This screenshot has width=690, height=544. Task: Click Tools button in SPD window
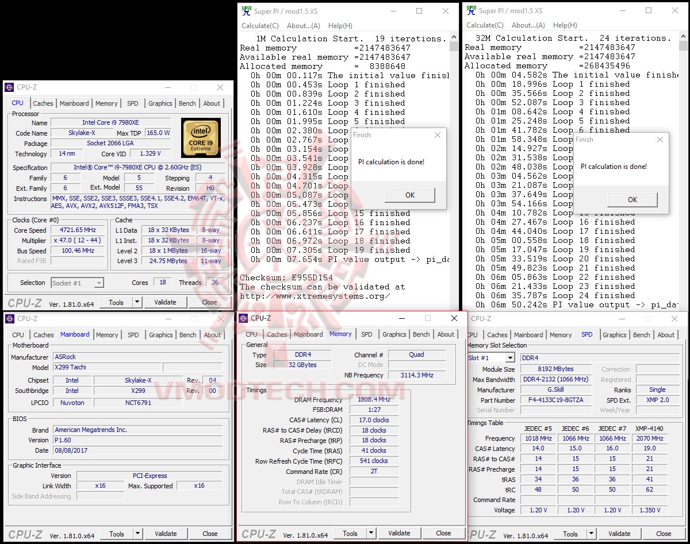[570, 534]
